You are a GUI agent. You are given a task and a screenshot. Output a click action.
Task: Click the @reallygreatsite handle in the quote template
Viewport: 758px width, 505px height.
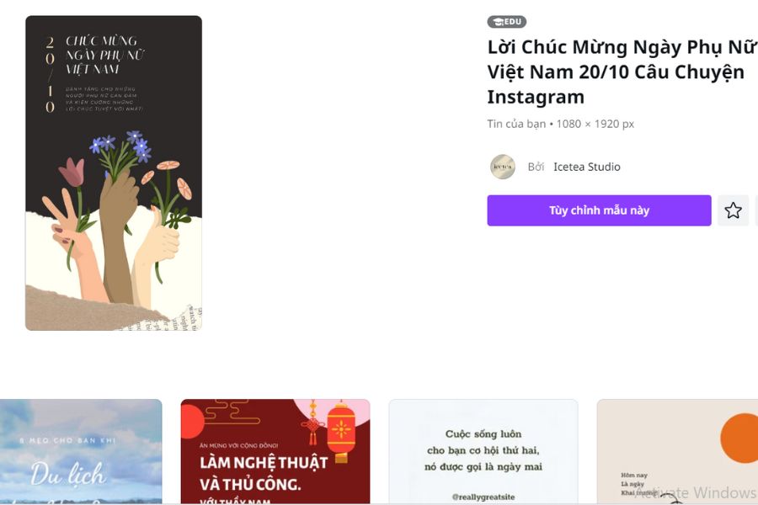click(x=483, y=497)
